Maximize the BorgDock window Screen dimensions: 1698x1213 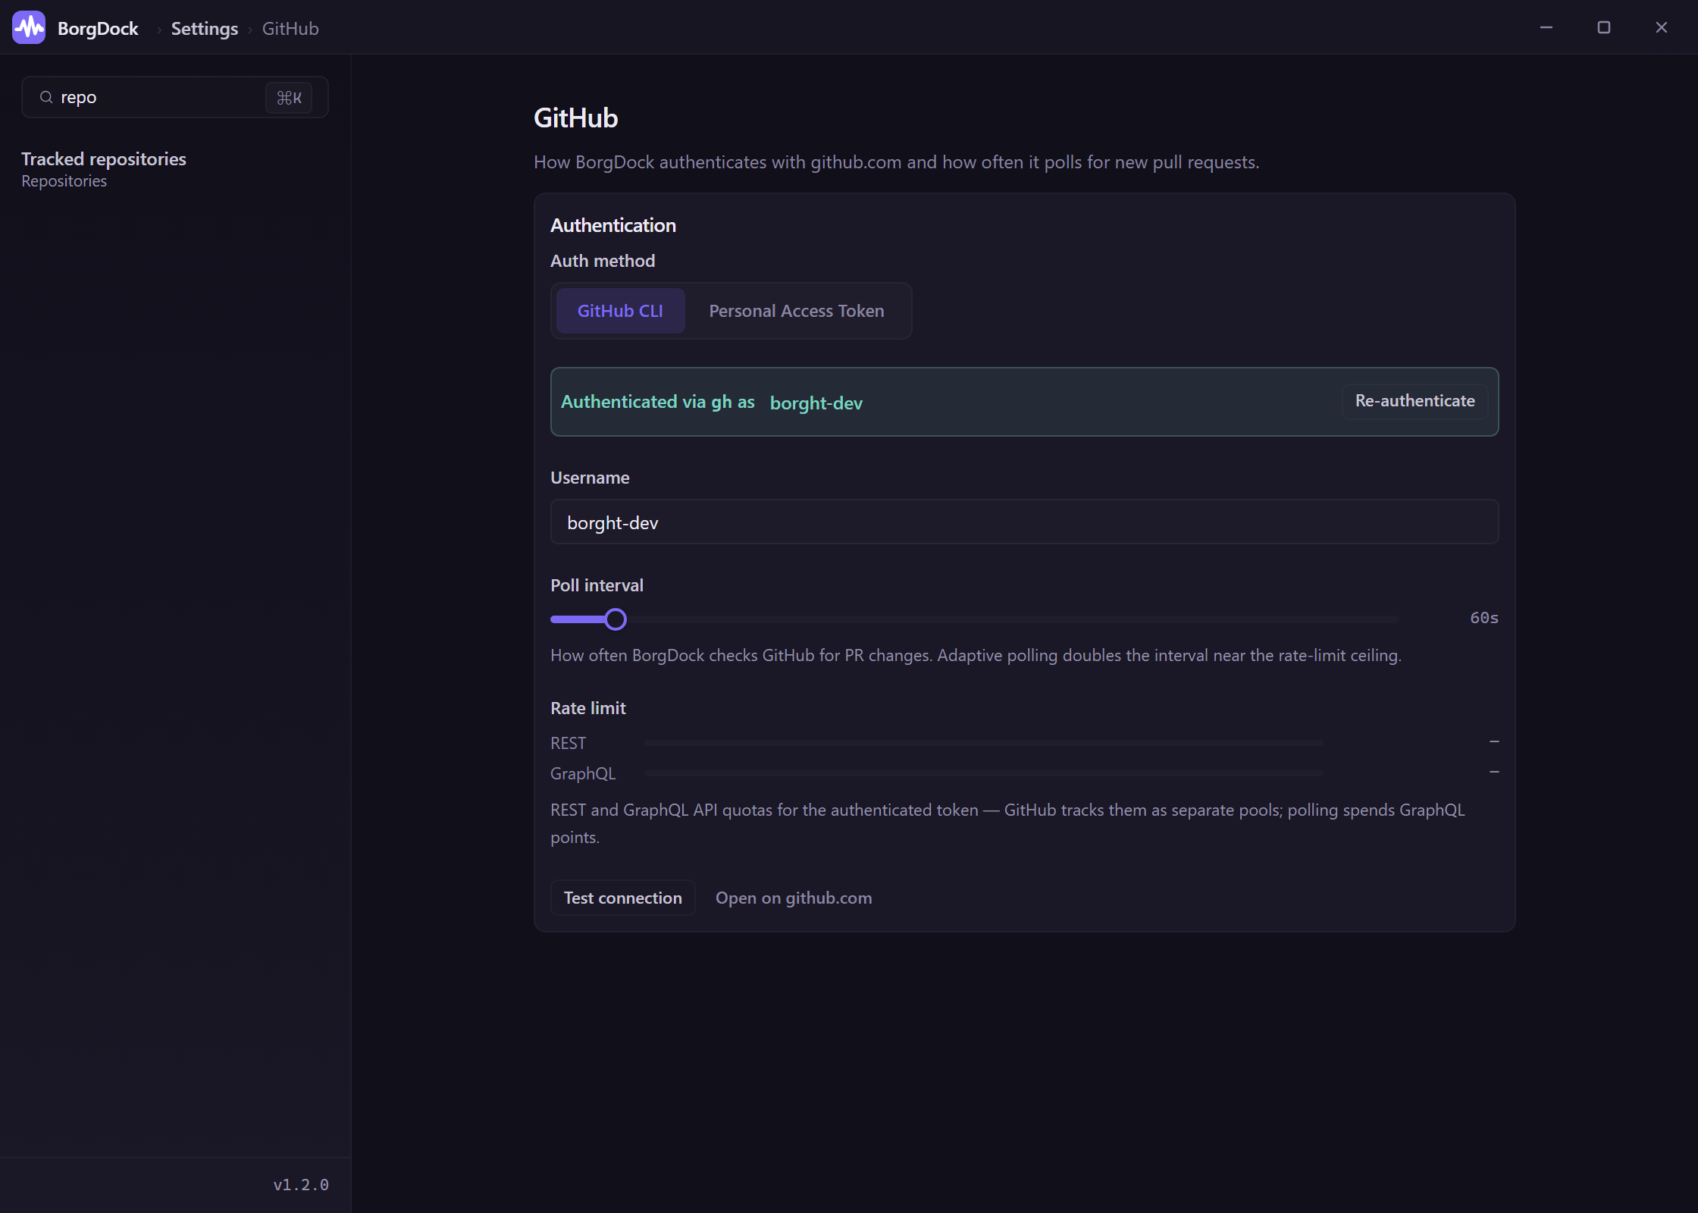pos(1604,28)
